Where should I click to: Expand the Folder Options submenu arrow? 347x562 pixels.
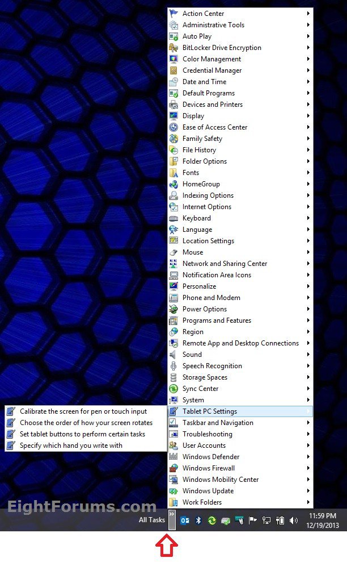click(308, 161)
